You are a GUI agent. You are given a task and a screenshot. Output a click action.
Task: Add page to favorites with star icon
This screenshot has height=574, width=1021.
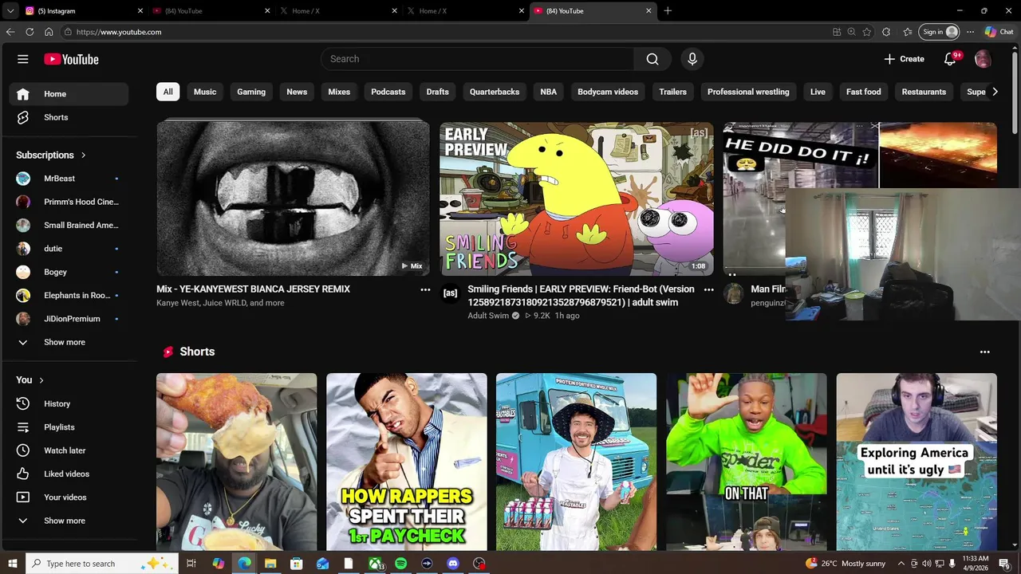[867, 32]
